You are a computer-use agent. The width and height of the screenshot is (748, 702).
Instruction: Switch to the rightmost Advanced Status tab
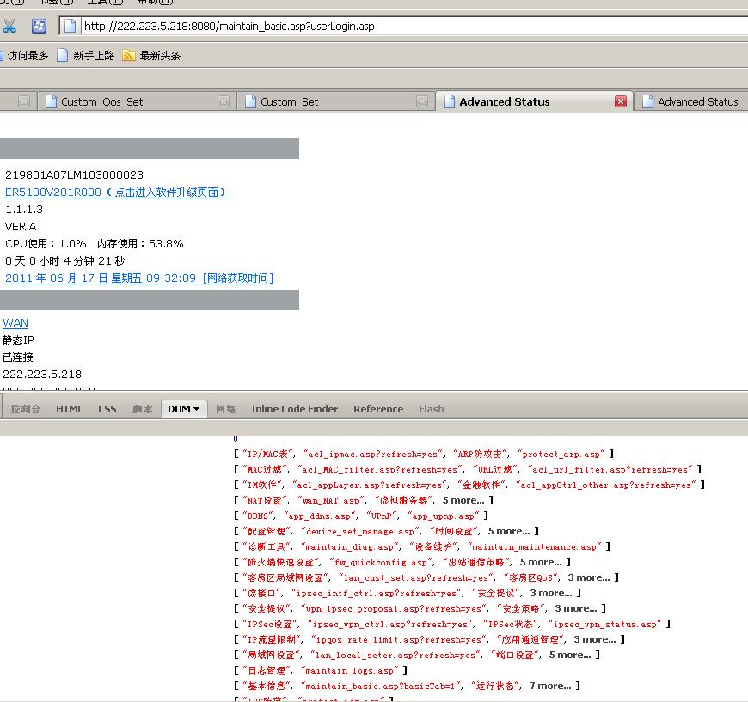(x=692, y=101)
